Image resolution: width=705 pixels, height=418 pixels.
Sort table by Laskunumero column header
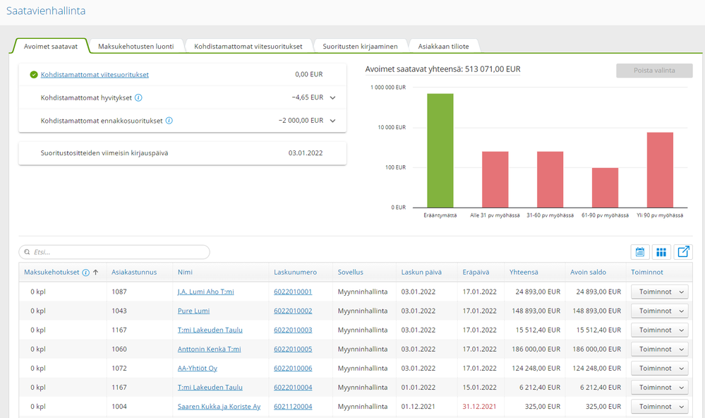[x=295, y=273]
